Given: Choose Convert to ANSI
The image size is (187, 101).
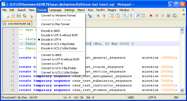Looking at the screenshot, I should [61, 55].
